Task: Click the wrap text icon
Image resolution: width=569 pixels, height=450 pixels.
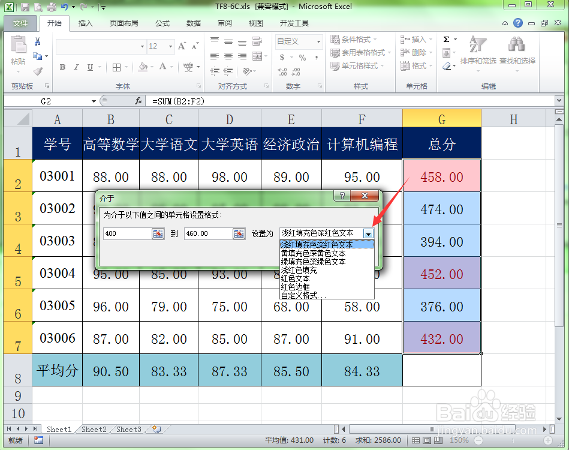Action: pos(257,41)
